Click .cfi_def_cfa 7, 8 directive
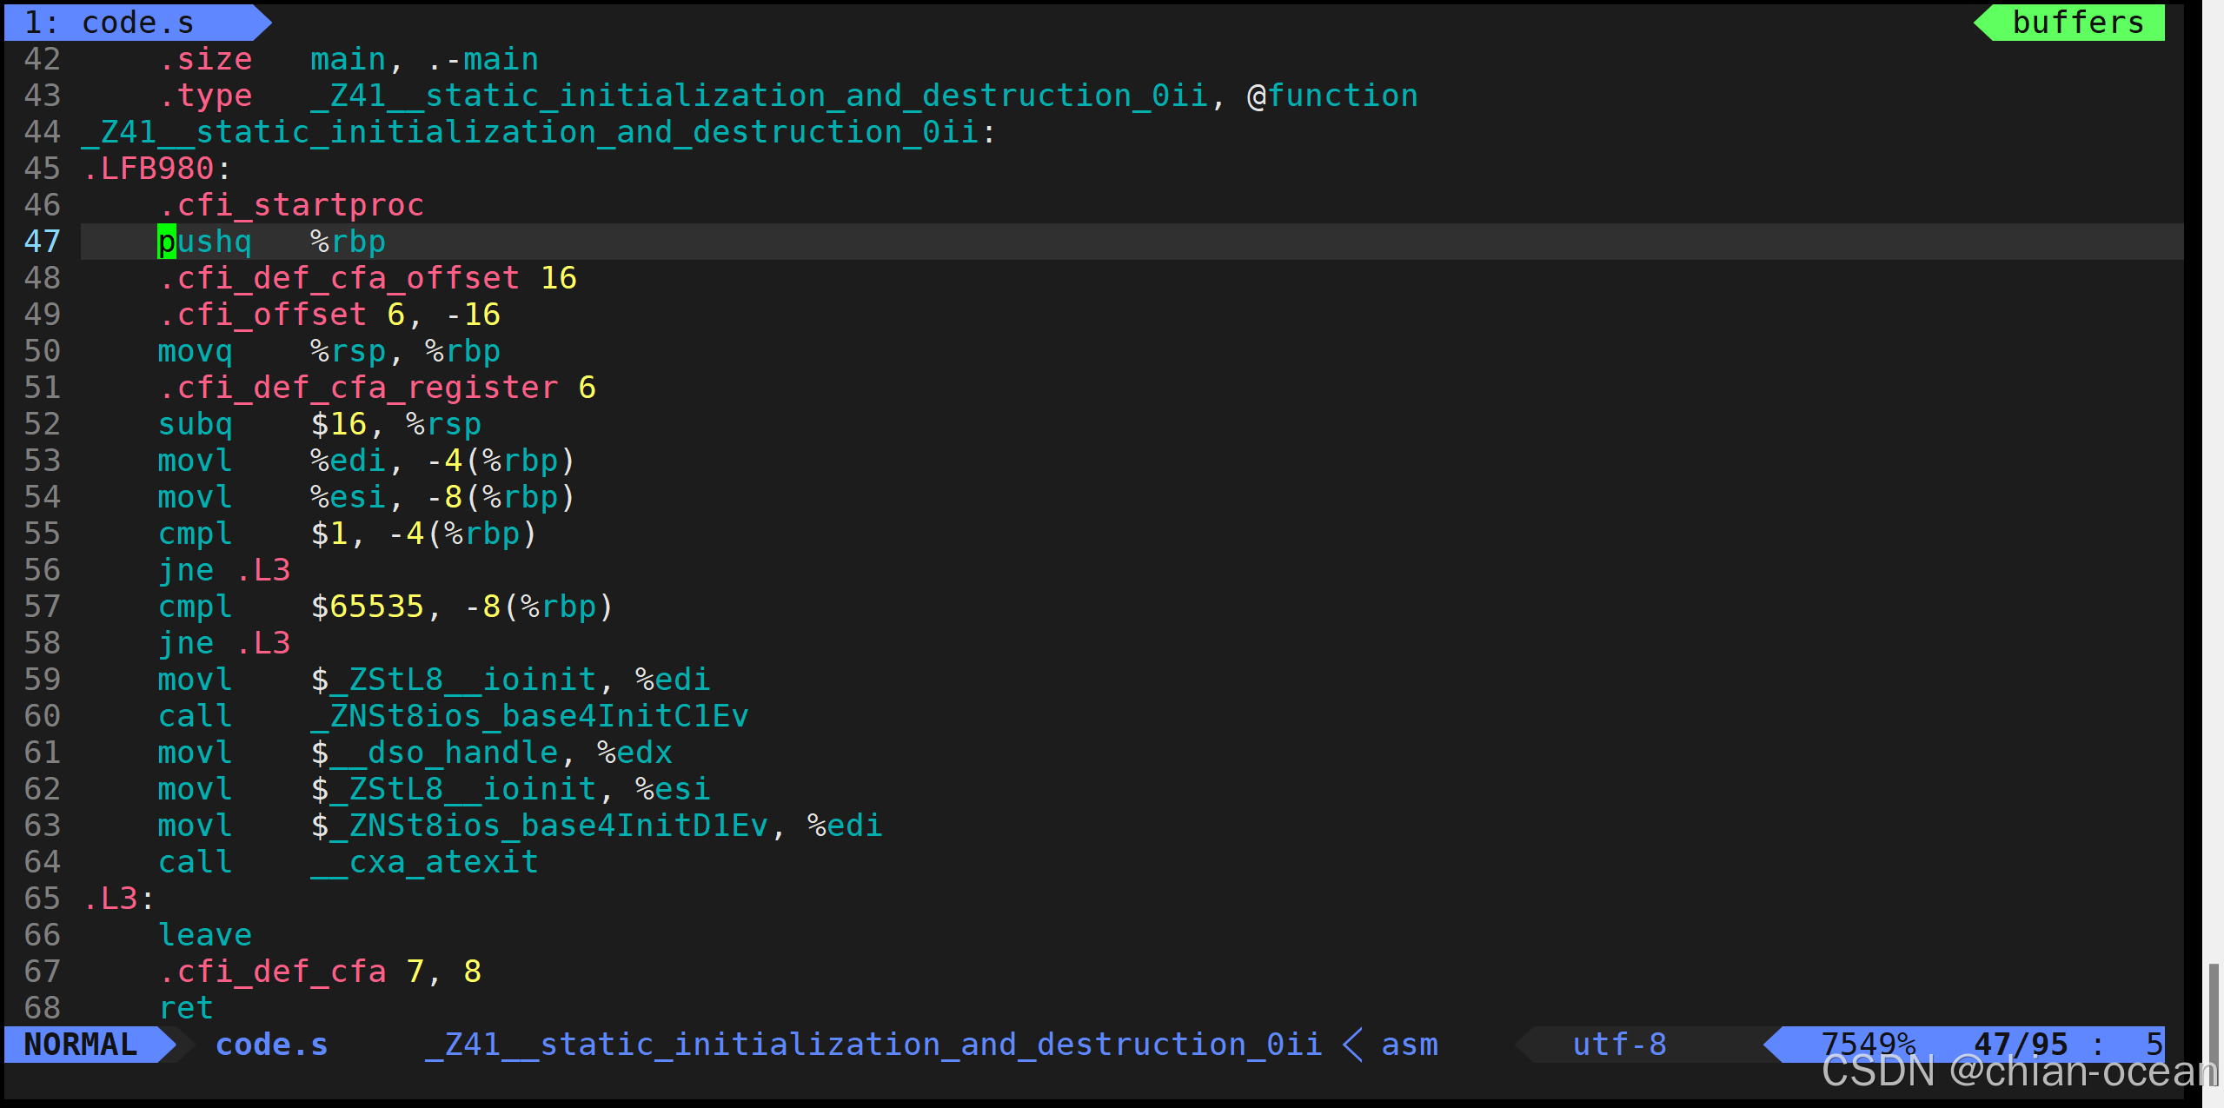2224x1108 pixels. point(320,972)
